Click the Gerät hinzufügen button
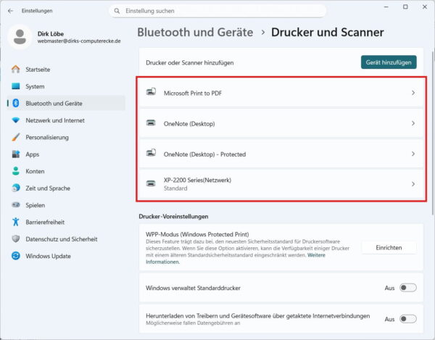Image resolution: width=435 pixels, height=340 pixels. pos(389,62)
